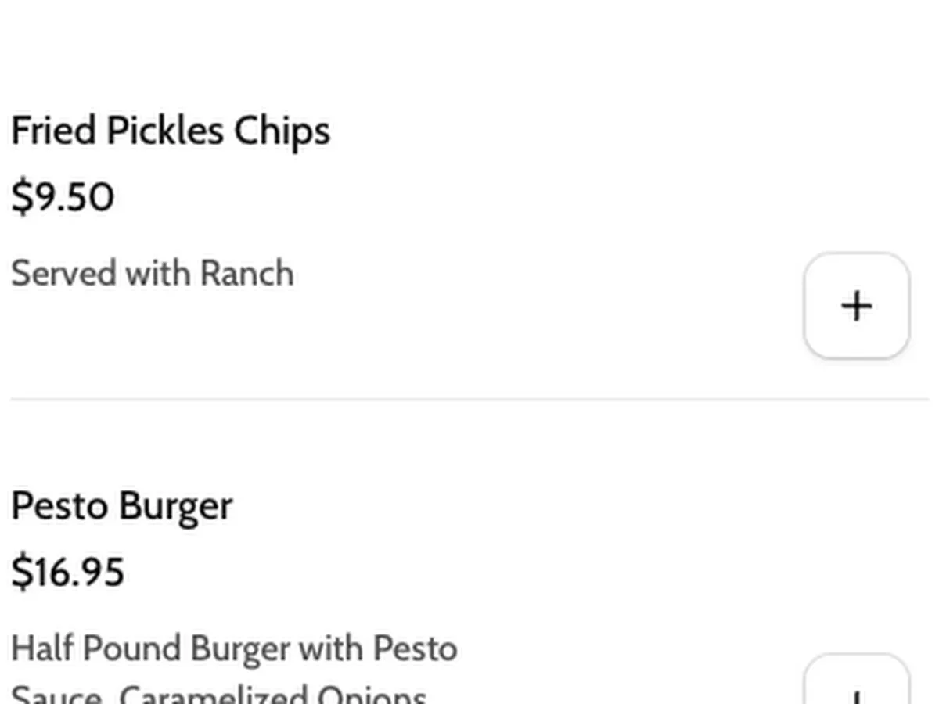Image resolution: width=939 pixels, height=704 pixels.
Task: Click the word "Ranch" in the description
Action: point(246,274)
